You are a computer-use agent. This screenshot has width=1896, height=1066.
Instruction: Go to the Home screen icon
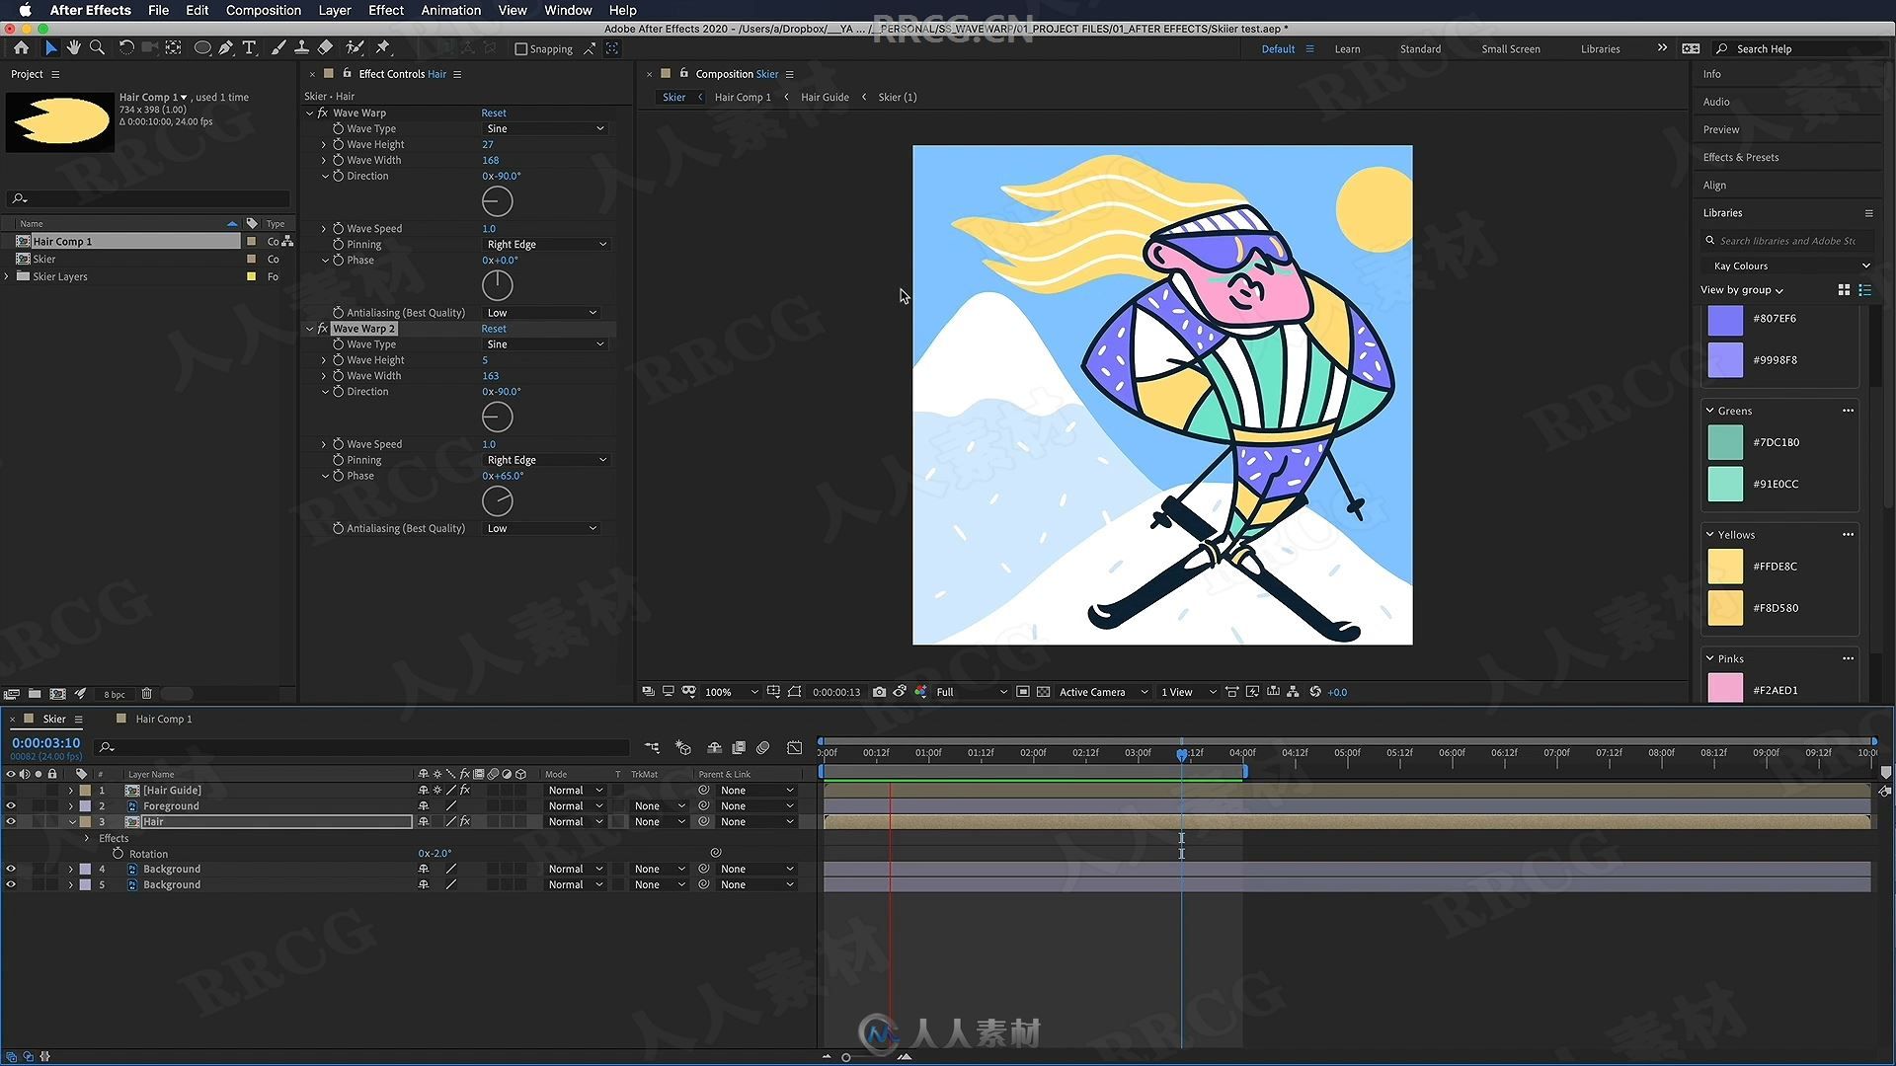coord(21,47)
